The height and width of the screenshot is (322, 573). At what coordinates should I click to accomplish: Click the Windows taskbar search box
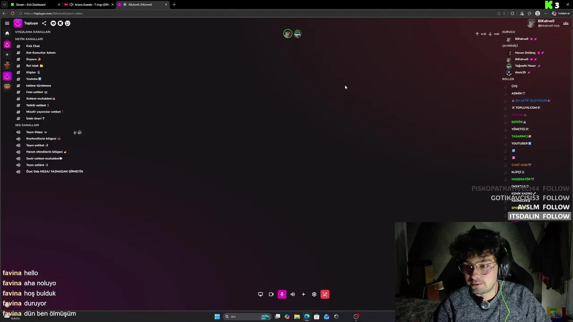point(248,317)
